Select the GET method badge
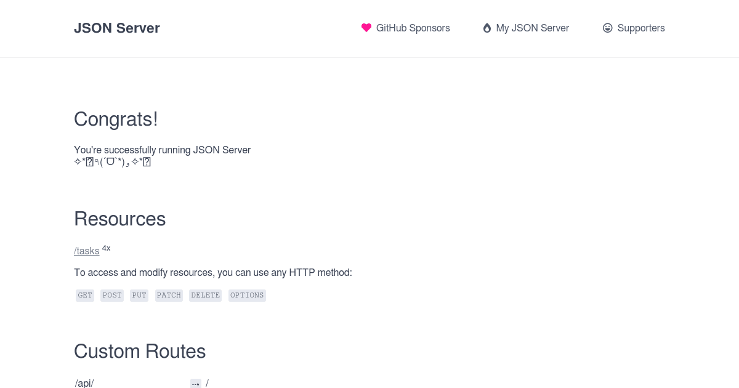739x388 pixels. coord(85,295)
